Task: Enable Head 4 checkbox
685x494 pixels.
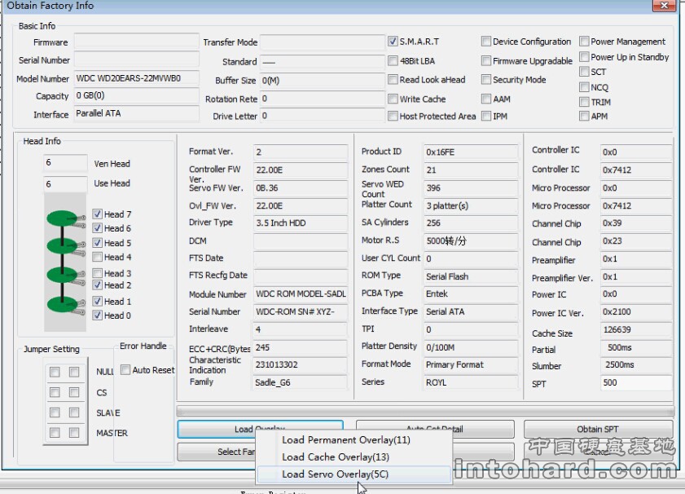Action: point(98,257)
